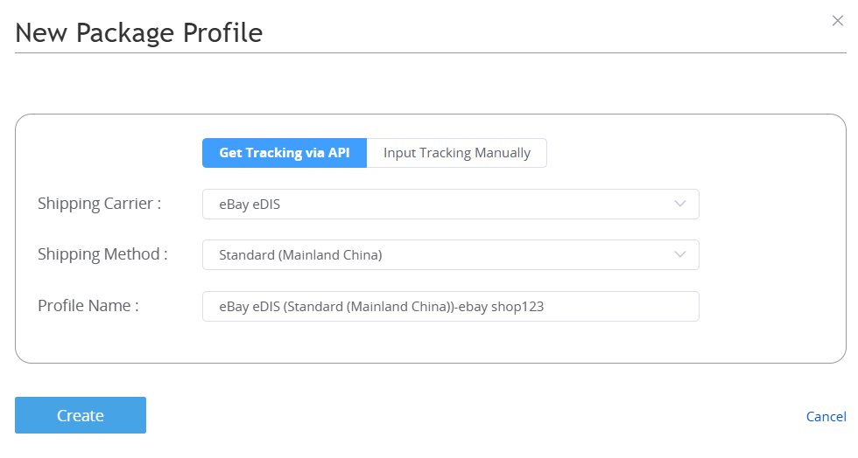The width and height of the screenshot is (858, 458).
Task: Cancel the package profile creation
Action: point(826,416)
